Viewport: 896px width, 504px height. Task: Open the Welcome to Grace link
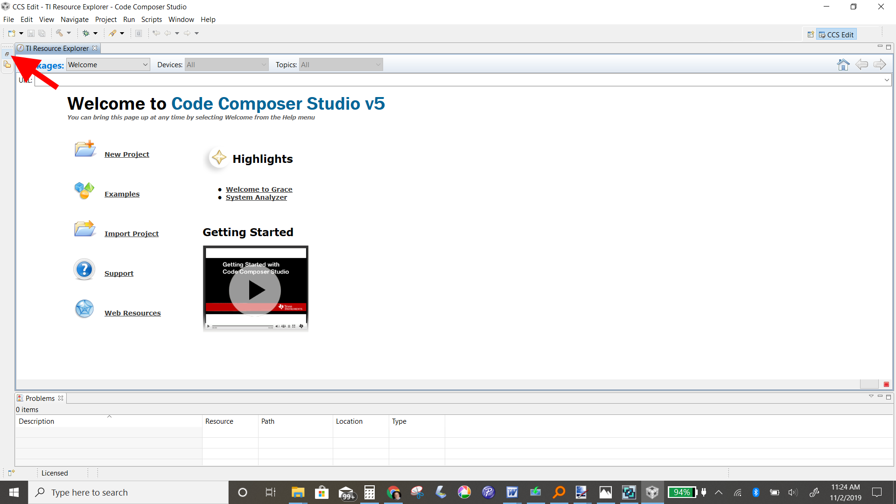259,189
